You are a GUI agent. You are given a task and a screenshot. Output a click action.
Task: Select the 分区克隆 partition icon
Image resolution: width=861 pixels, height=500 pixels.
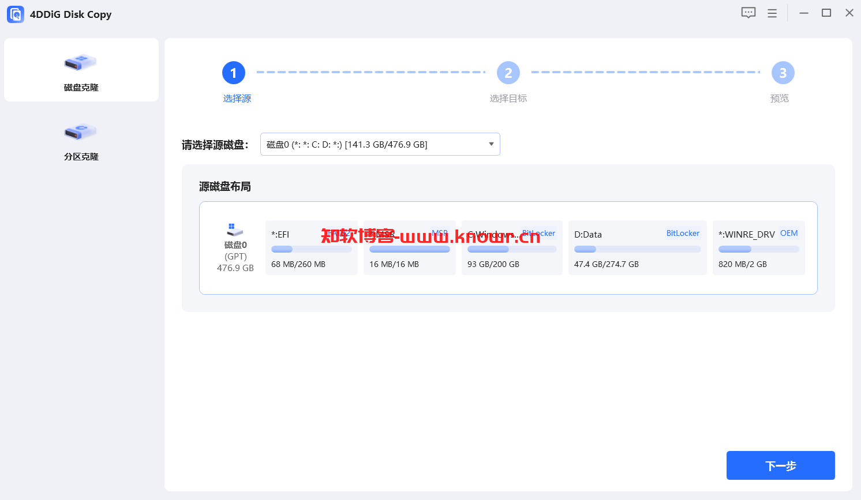tap(80, 131)
